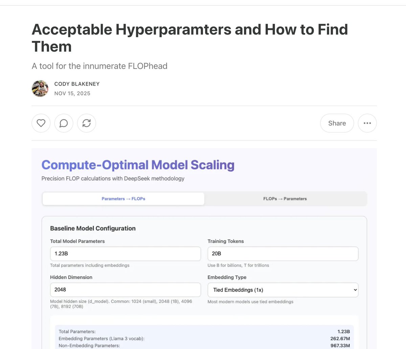Expand Tied Embeddings (1x) options list
406x349 pixels.
[283, 290]
